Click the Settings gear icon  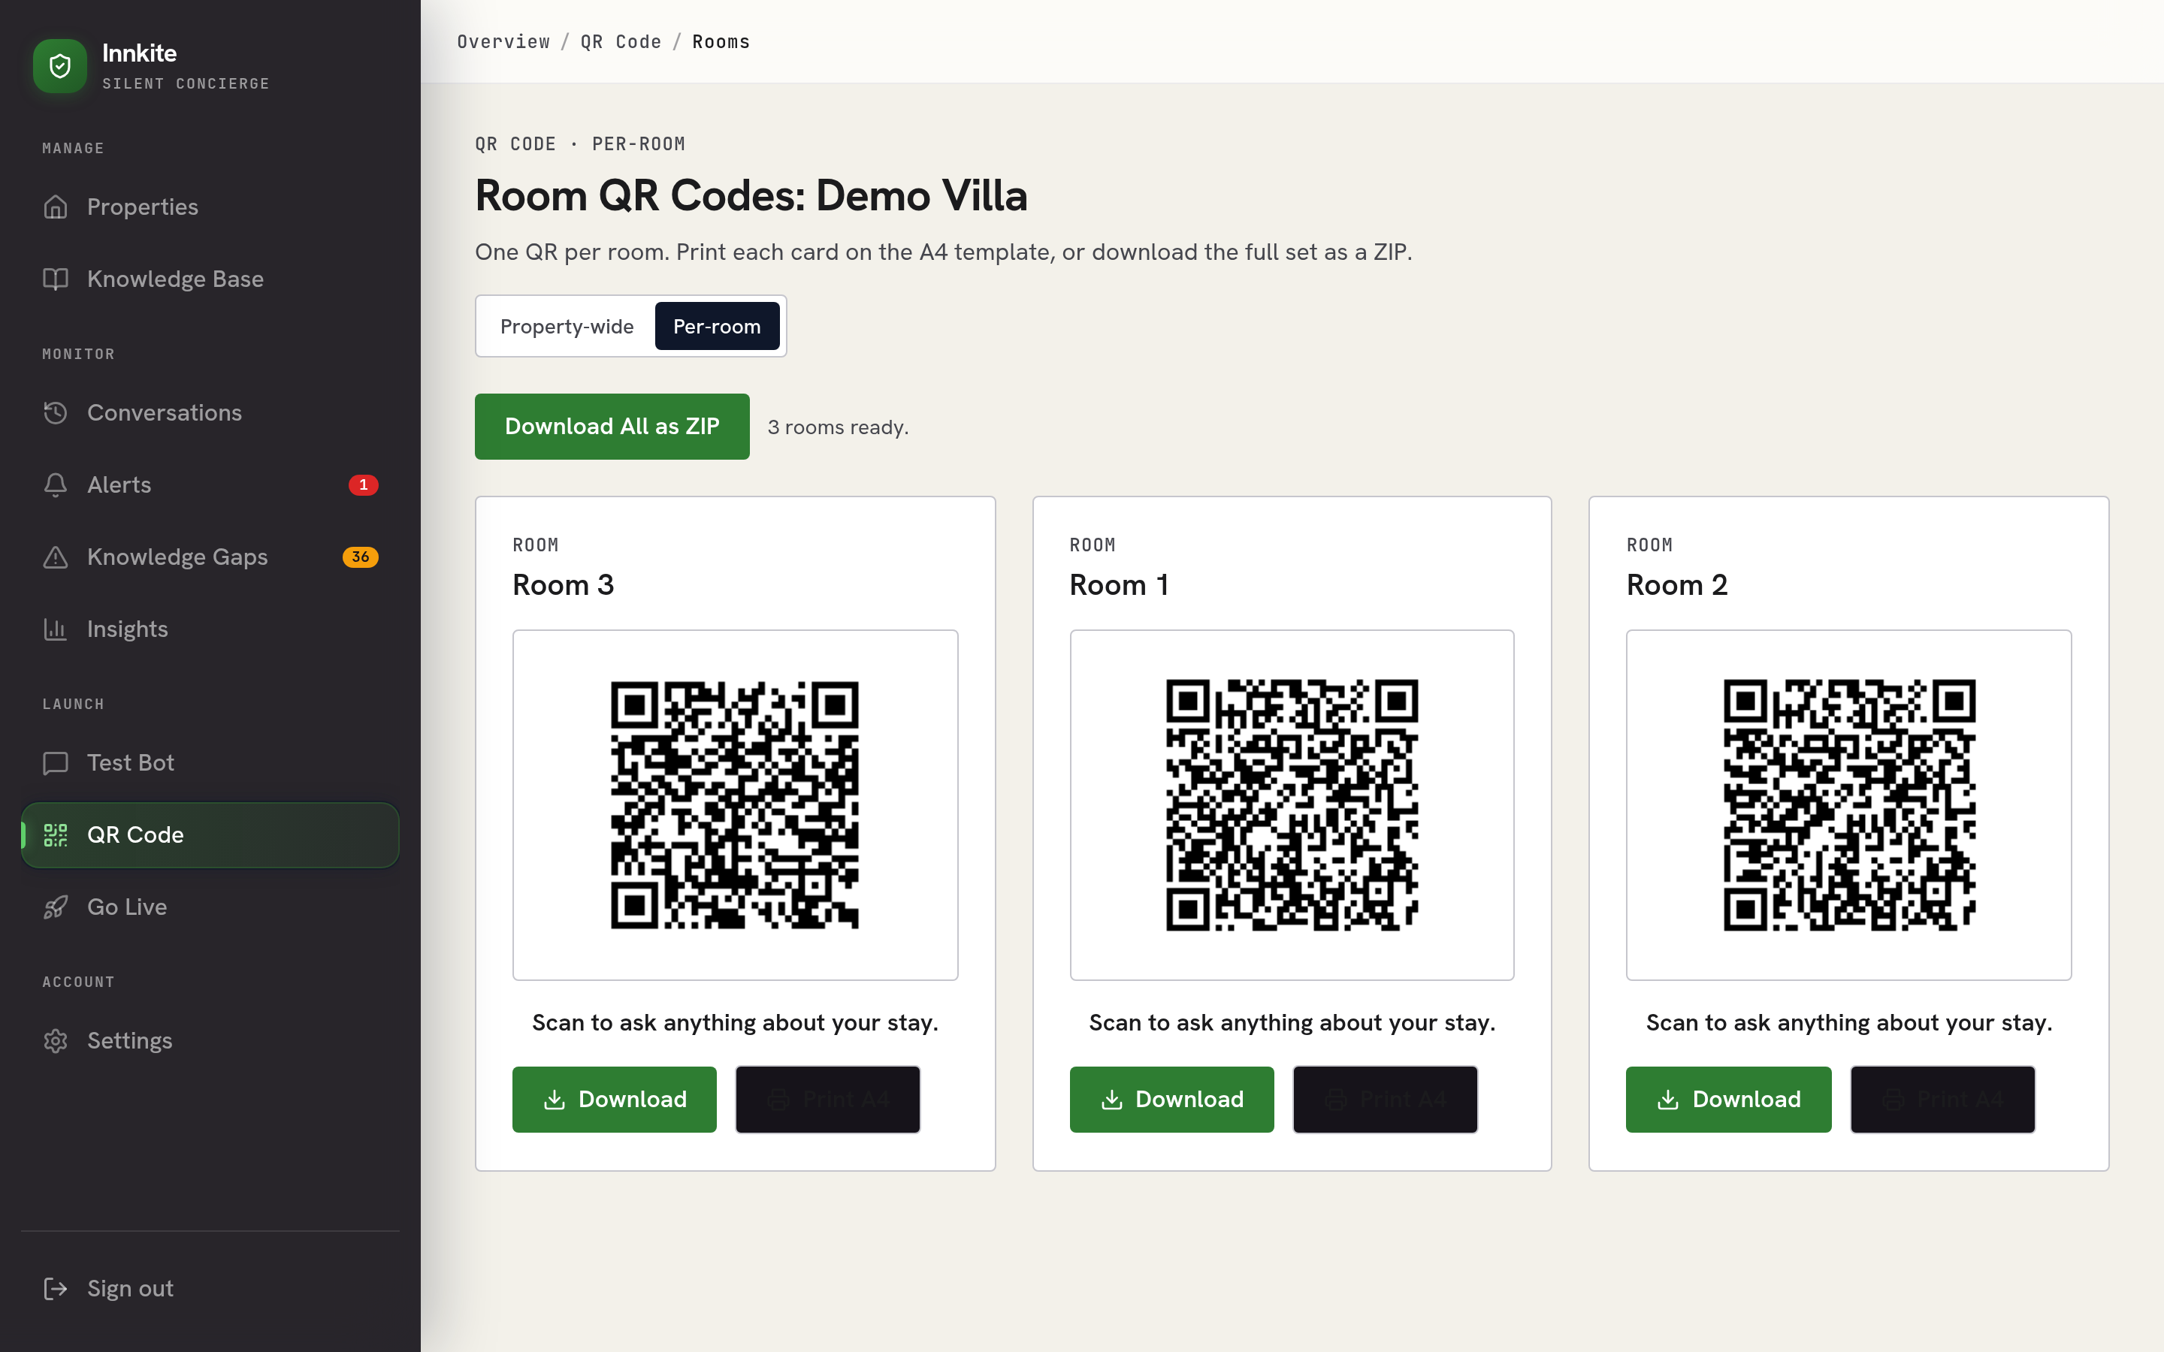click(x=56, y=1041)
